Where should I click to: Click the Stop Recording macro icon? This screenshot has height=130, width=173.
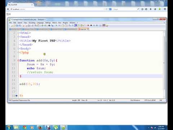(x=91, y=25)
